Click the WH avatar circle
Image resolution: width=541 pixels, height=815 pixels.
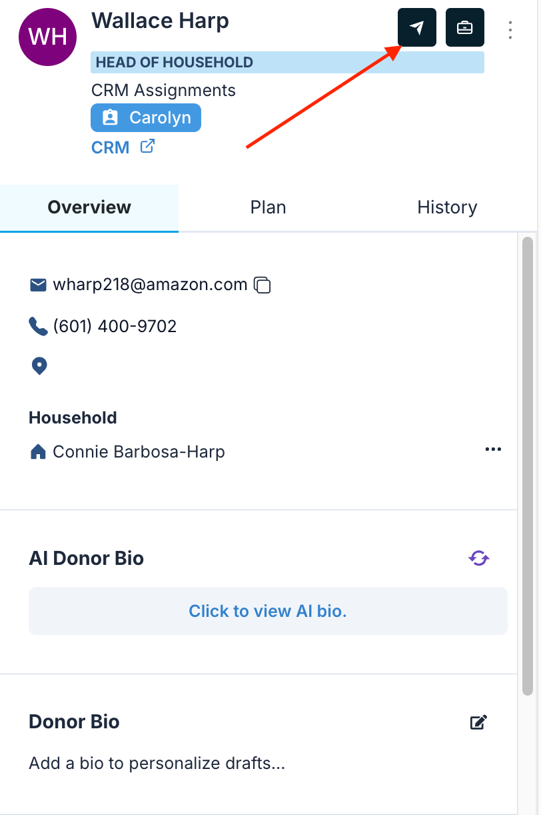[49, 37]
